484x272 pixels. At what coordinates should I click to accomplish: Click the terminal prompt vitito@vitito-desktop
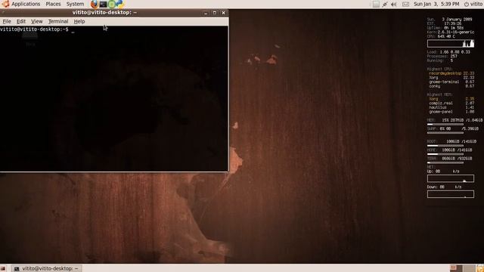34,29
